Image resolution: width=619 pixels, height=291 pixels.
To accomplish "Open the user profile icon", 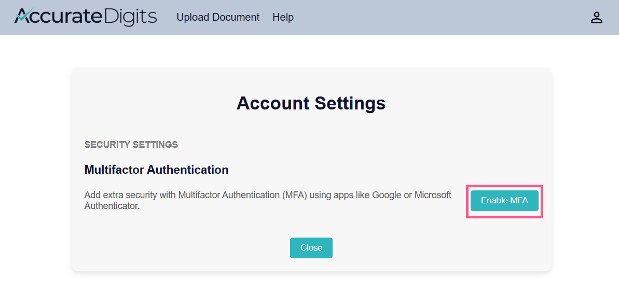I will [596, 18].
